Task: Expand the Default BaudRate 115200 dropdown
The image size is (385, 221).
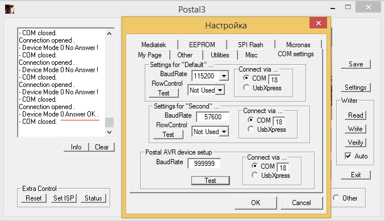Action: (224, 76)
